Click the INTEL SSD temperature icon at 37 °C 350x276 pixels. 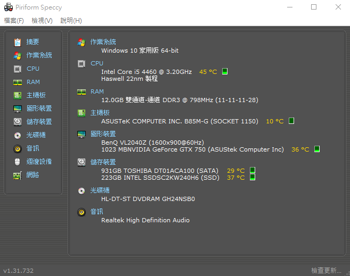pos(253,177)
